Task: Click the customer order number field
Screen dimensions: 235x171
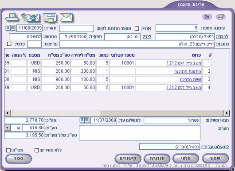Action: coord(77,28)
